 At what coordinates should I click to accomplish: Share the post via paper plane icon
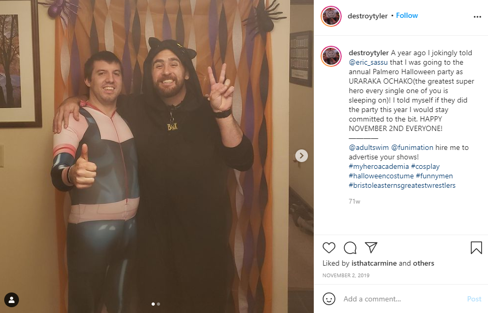pyautogui.click(x=371, y=247)
